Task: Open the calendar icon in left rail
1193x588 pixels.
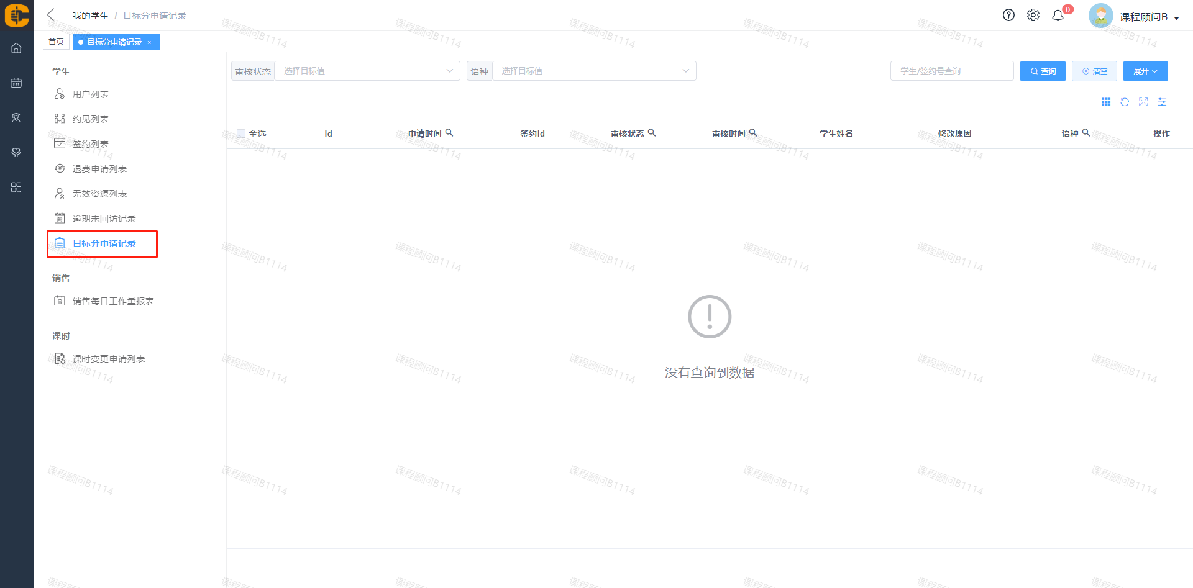Action: click(x=16, y=83)
